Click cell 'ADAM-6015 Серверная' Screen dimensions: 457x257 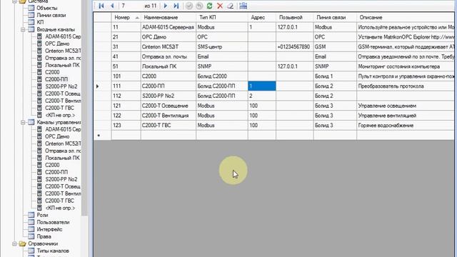click(x=169, y=27)
